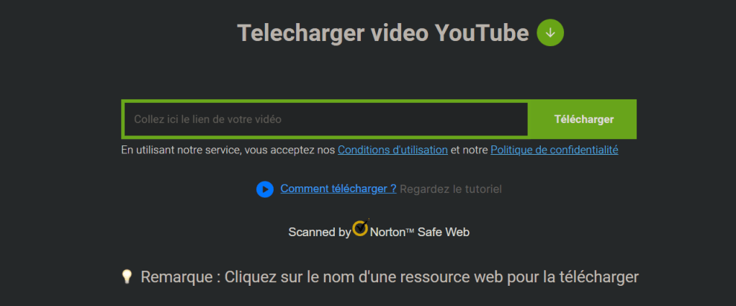Open the Comment télécharger ? link
Image resolution: width=736 pixels, height=306 pixels.
tap(338, 189)
